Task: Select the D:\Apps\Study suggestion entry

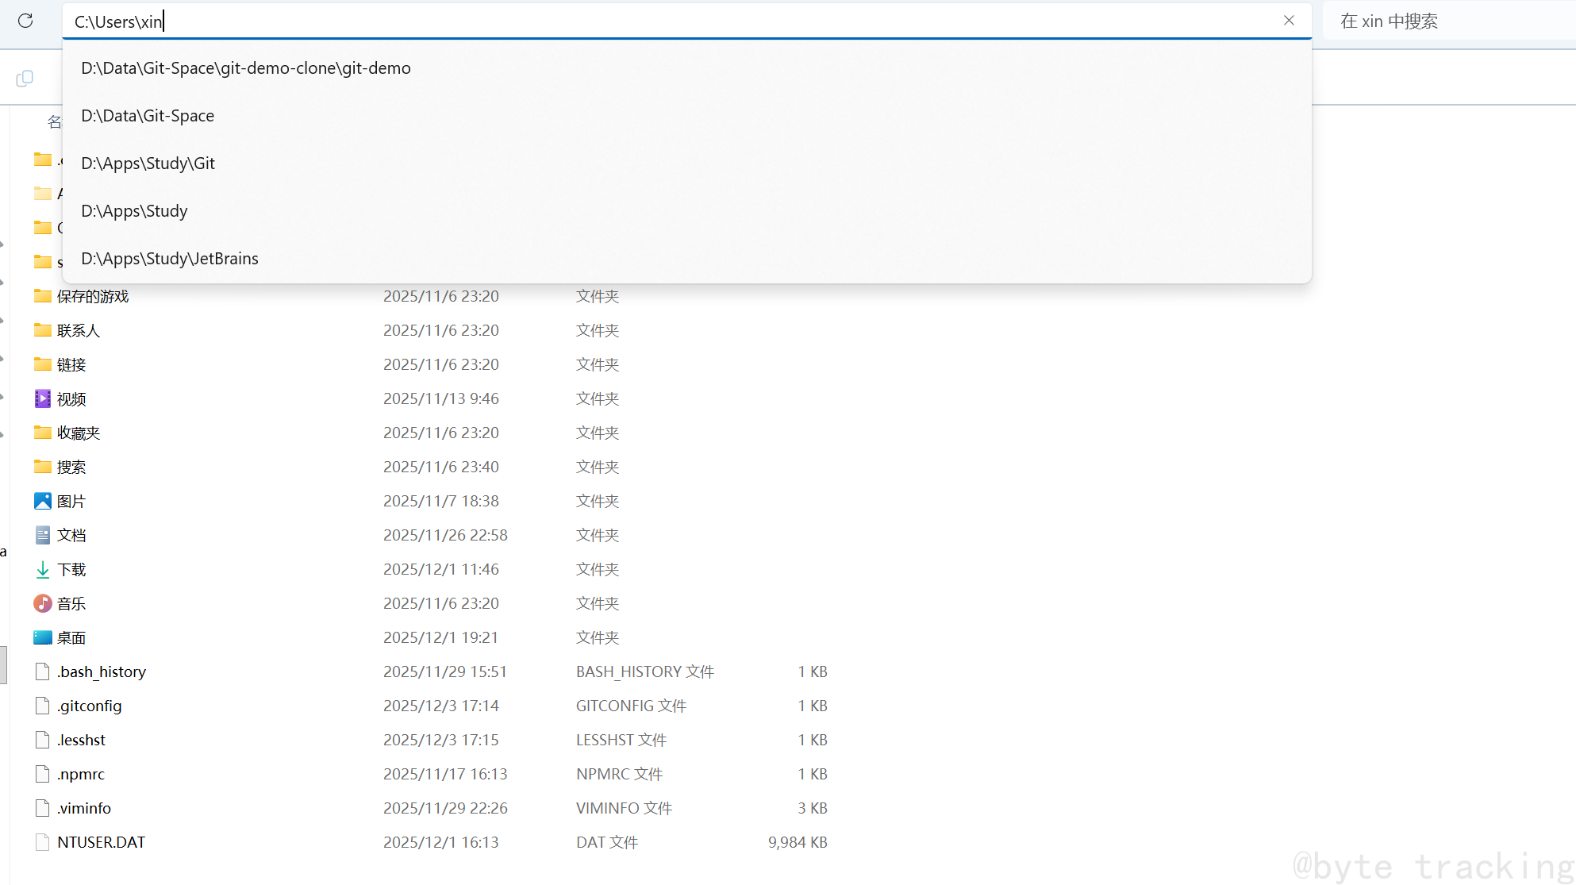Action: pyautogui.click(x=135, y=211)
